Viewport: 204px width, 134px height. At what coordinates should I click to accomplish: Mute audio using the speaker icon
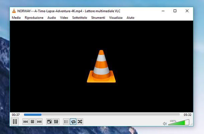[165, 123]
